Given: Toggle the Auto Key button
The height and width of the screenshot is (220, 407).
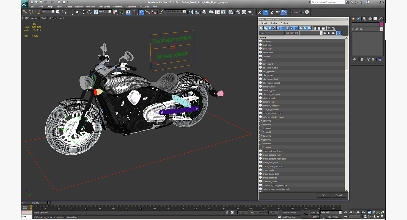Looking at the screenshot, I should pyautogui.click(x=315, y=213).
